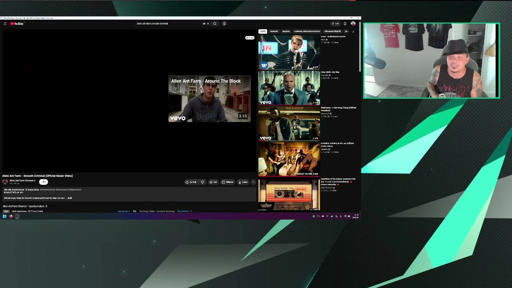Open the Windows Start button
Screen dimensions: 512x288
(4, 216)
